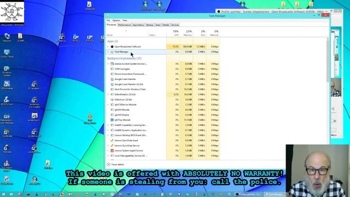Open SDFormatter desktop shortcut
This screenshot has height=197, width=350.
(7, 85)
